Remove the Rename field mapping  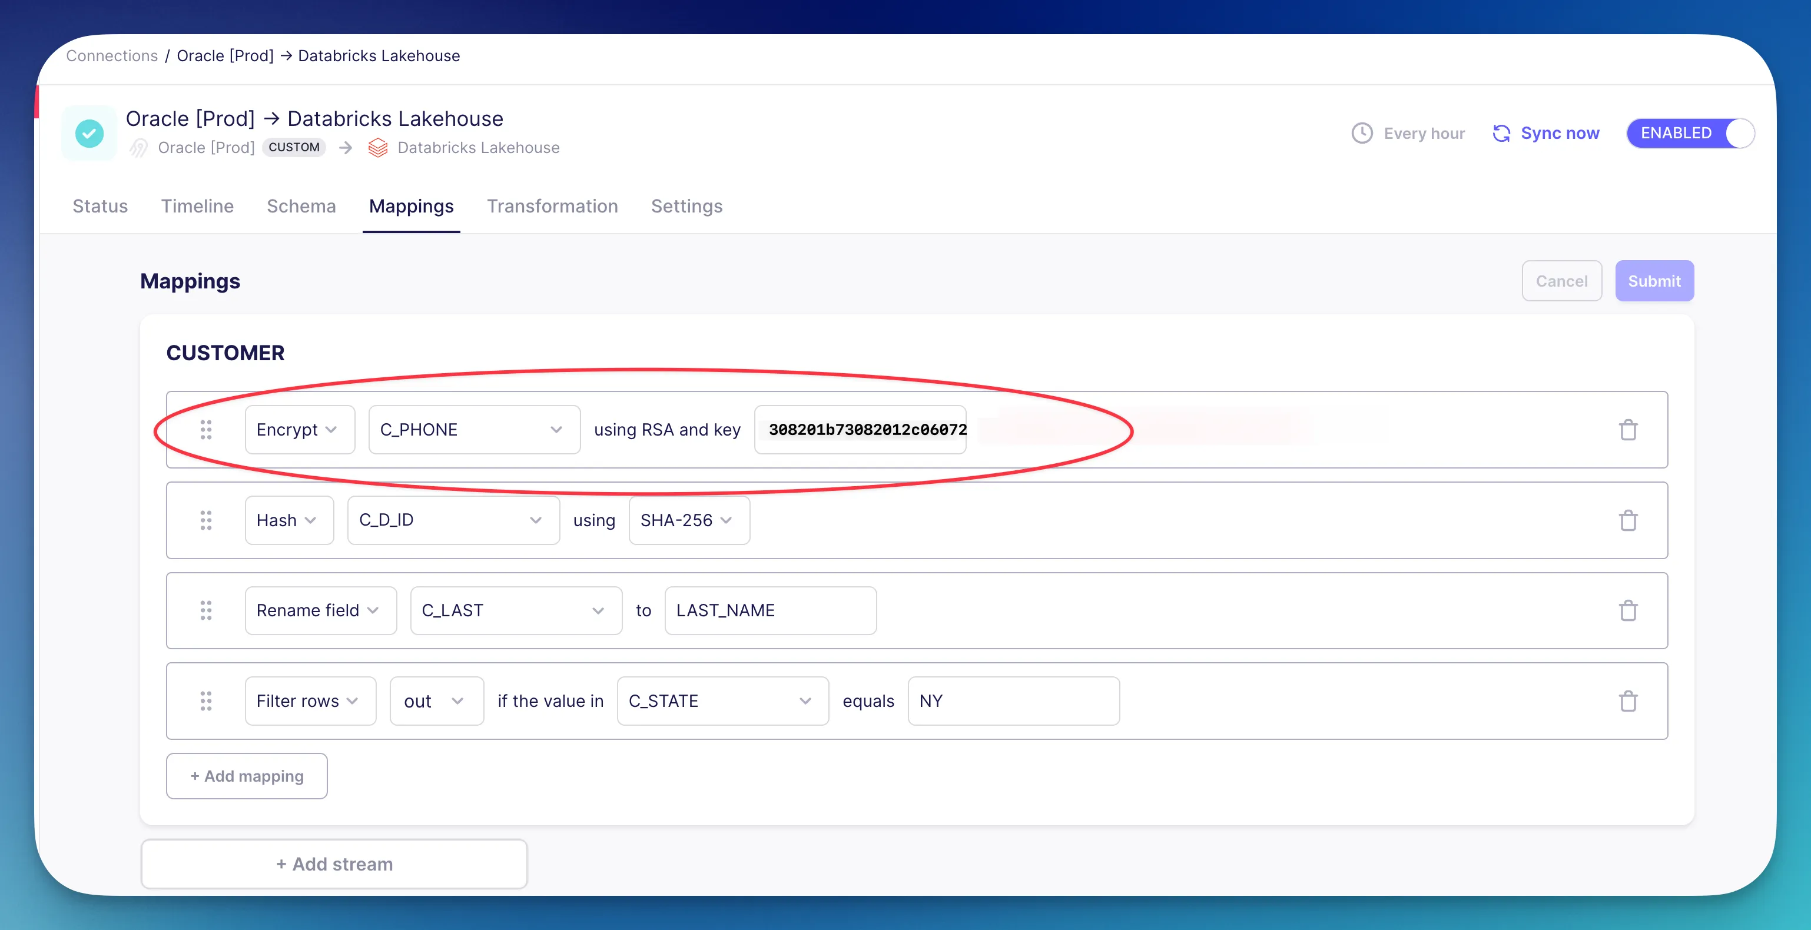[x=1628, y=610]
